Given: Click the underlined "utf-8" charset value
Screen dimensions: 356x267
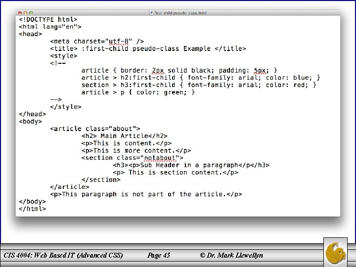Looking at the screenshot, I should [x=119, y=42].
